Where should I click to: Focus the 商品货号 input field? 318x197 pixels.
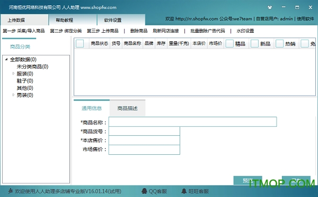(144, 131)
